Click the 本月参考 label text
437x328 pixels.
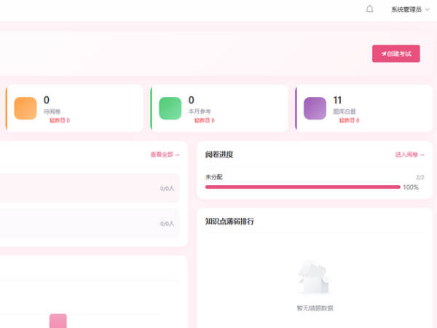tap(200, 112)
